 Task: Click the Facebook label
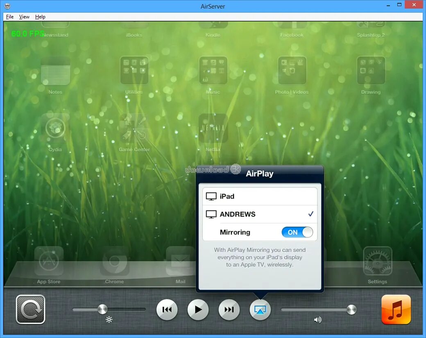pos(292,35)
